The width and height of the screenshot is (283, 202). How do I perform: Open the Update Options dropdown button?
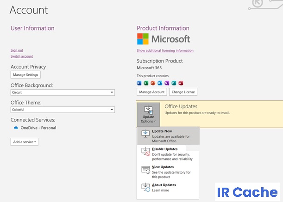click(148, 115)
